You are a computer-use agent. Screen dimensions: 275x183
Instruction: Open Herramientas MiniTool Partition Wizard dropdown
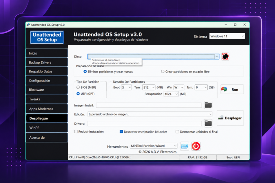[x=154, y=146]
